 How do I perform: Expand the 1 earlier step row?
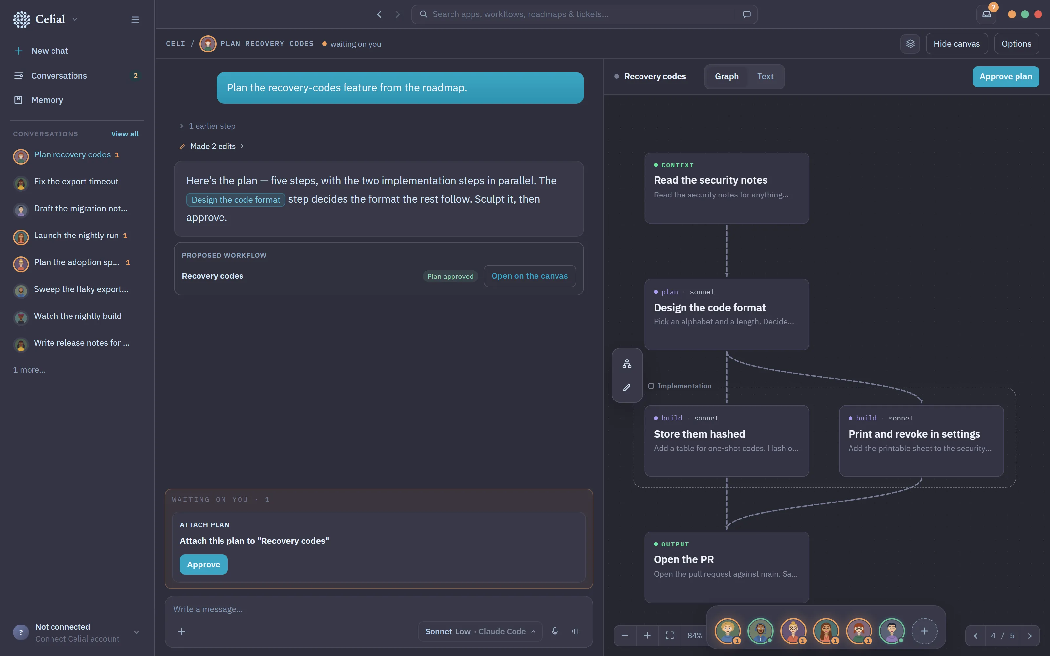click(x=208, y=126)
